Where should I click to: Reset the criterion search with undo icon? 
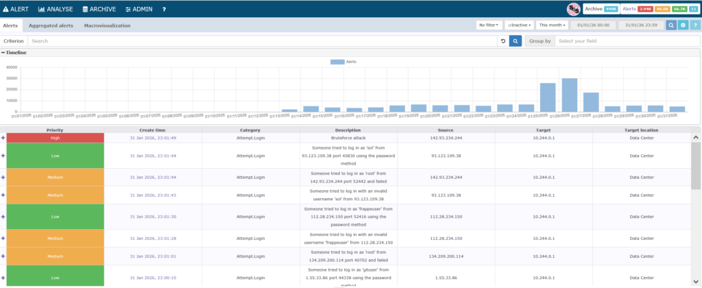(503, 41)
